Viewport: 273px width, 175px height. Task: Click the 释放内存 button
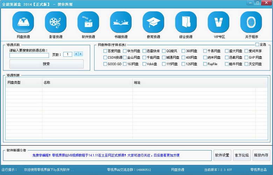(x=261, y=155)
